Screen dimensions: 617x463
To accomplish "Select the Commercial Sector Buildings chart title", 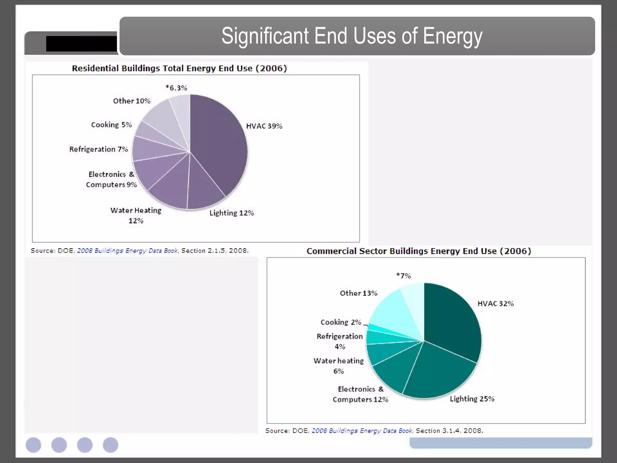I will [418, 251].
